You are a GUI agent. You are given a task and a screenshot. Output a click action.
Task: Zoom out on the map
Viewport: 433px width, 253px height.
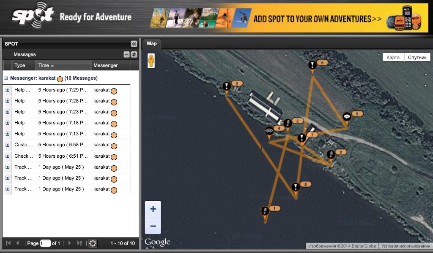(153, 226)
